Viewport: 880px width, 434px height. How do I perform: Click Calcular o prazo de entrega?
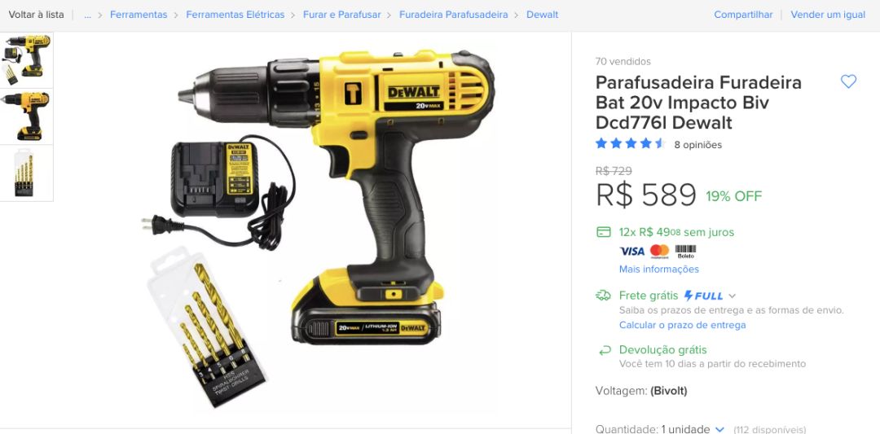683,325
